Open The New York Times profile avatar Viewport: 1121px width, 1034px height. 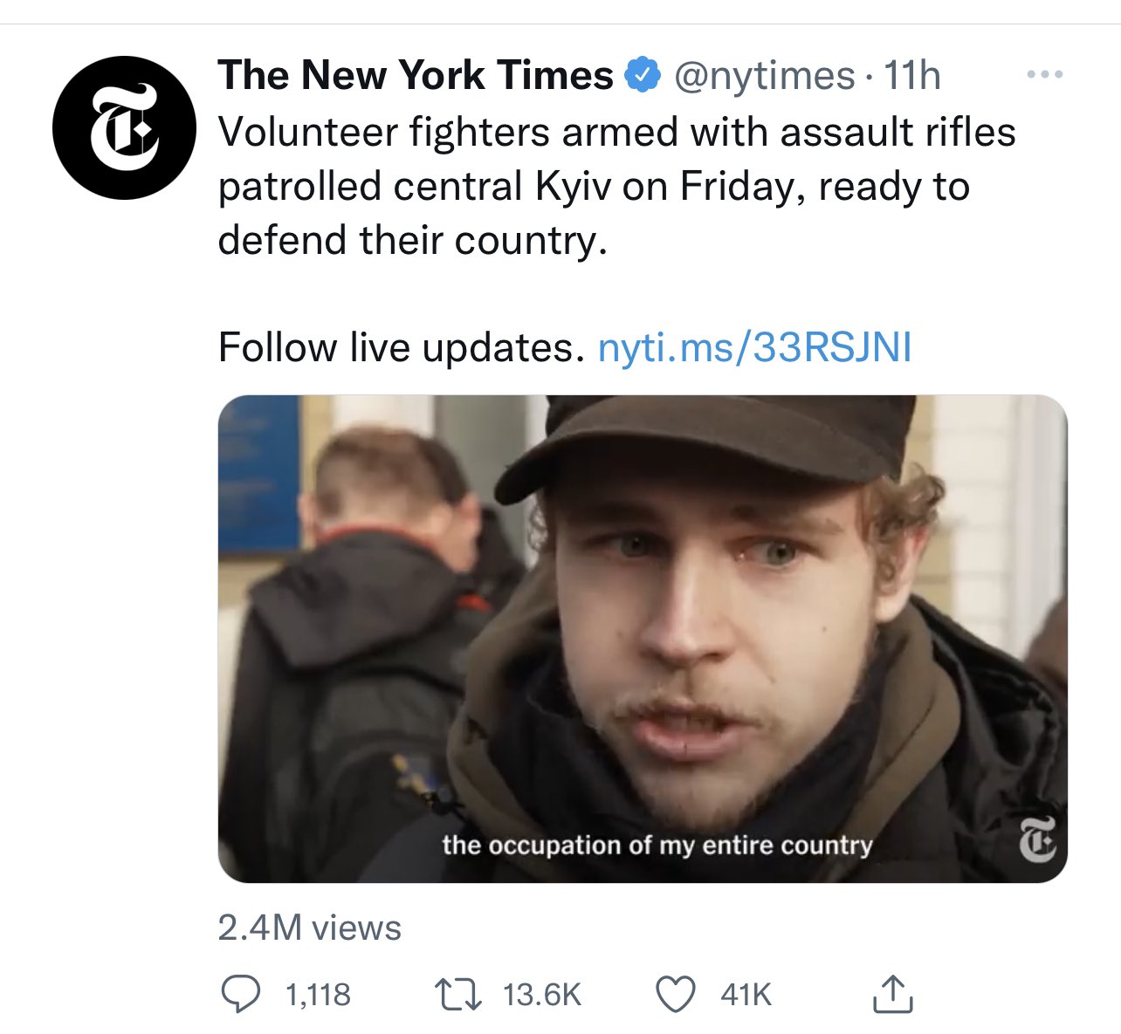click(x=122, y=127)
